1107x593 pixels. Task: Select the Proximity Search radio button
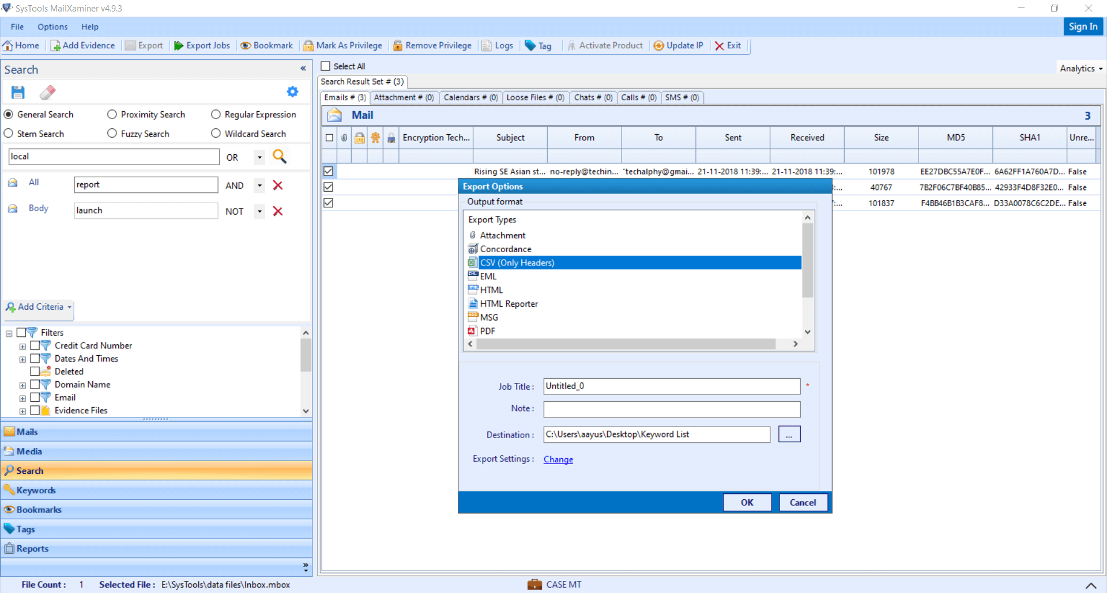pyautogui.click(x=112, y=114)
